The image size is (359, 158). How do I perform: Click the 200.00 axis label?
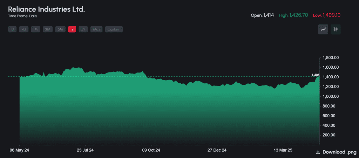329,135
